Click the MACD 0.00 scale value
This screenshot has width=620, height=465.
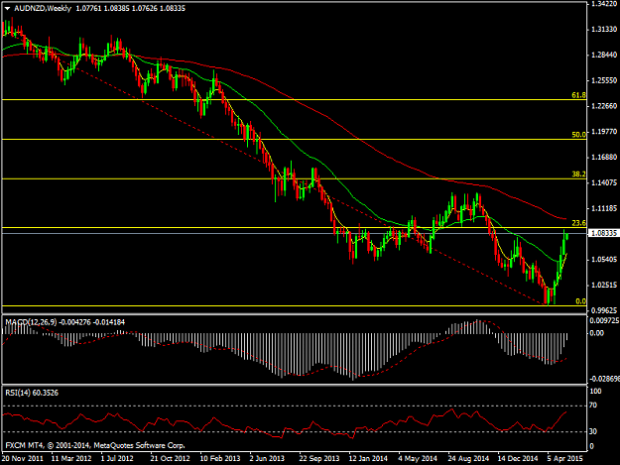click(x=596, y=333)
